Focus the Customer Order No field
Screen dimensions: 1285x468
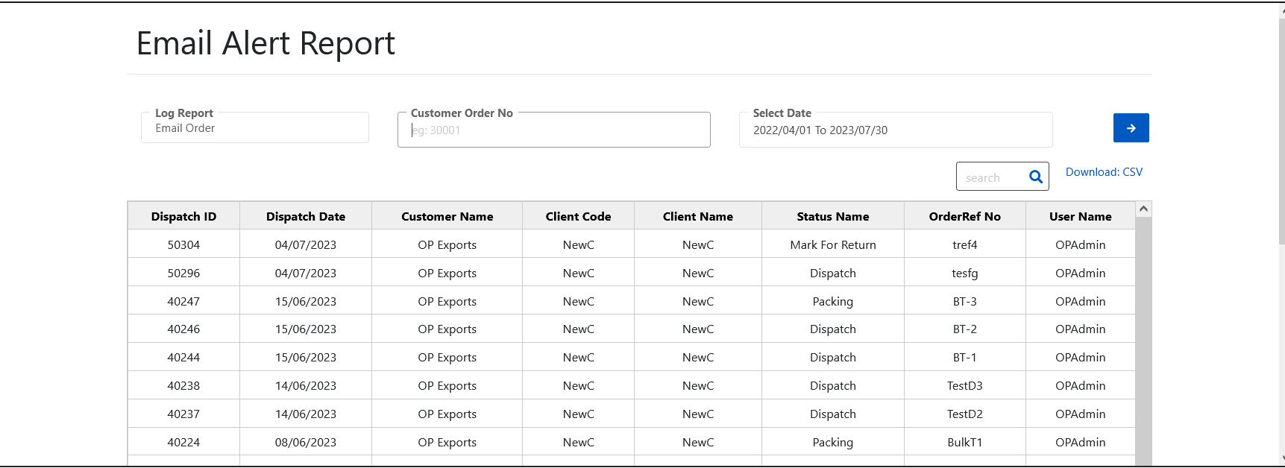pyautogui.click(x=554, y=130)
